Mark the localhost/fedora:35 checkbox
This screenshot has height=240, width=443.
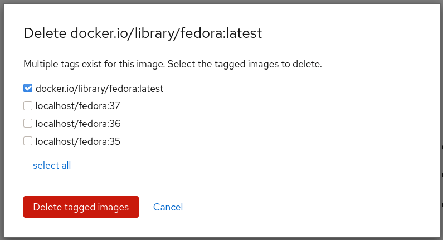click(x=28, y=141)
